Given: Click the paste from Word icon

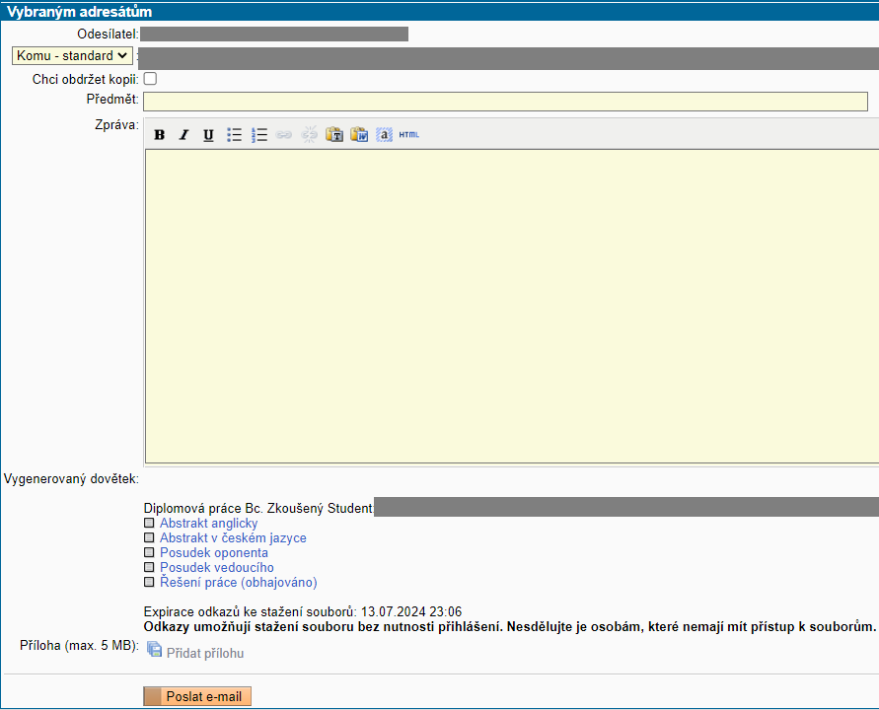Looking at the screenshot, I should (x=359, y=135).
